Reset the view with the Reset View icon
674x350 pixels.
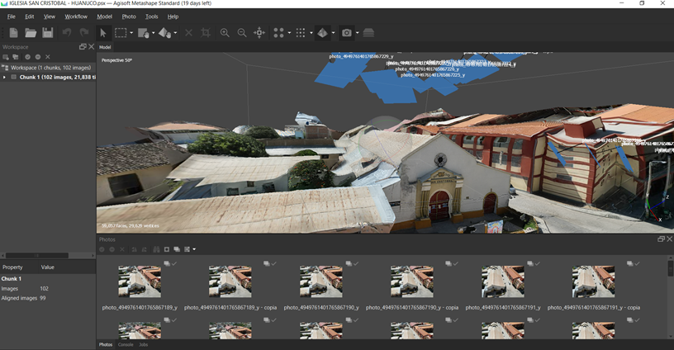point(259,33)
